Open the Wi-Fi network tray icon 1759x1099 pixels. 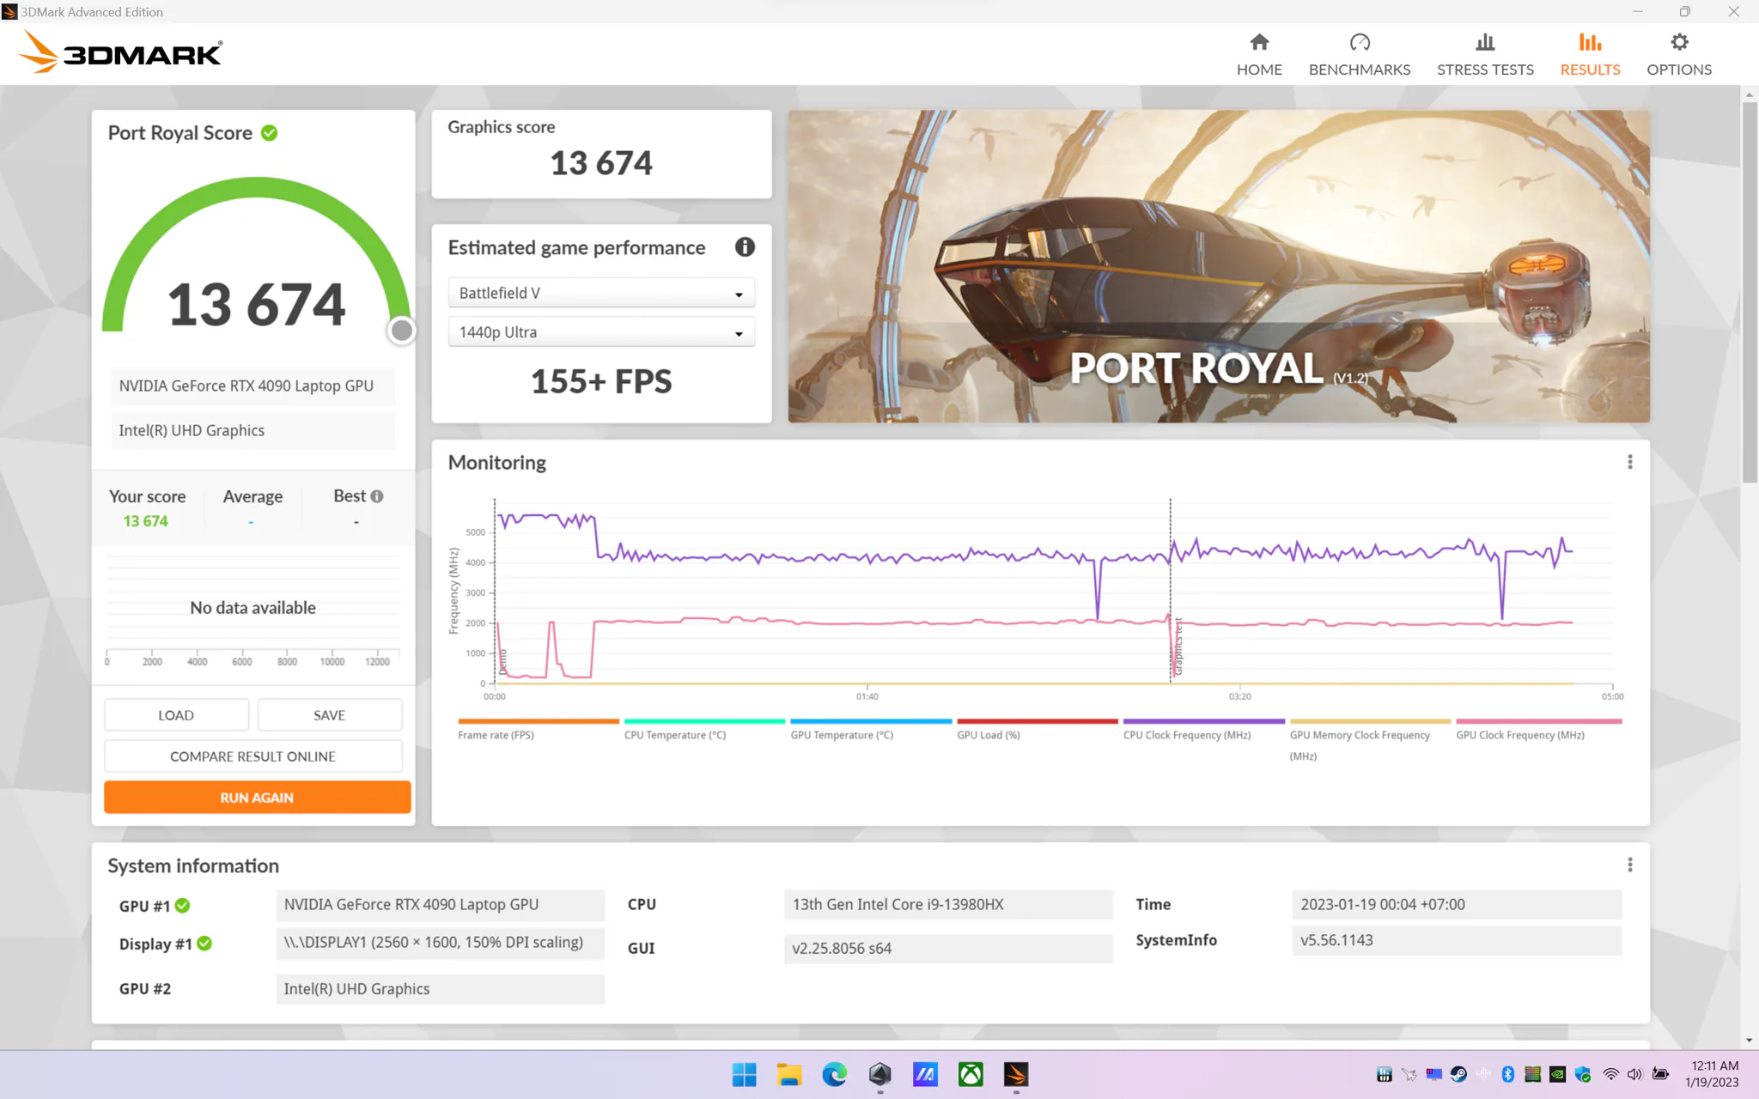click(x=1610, y=1074)
